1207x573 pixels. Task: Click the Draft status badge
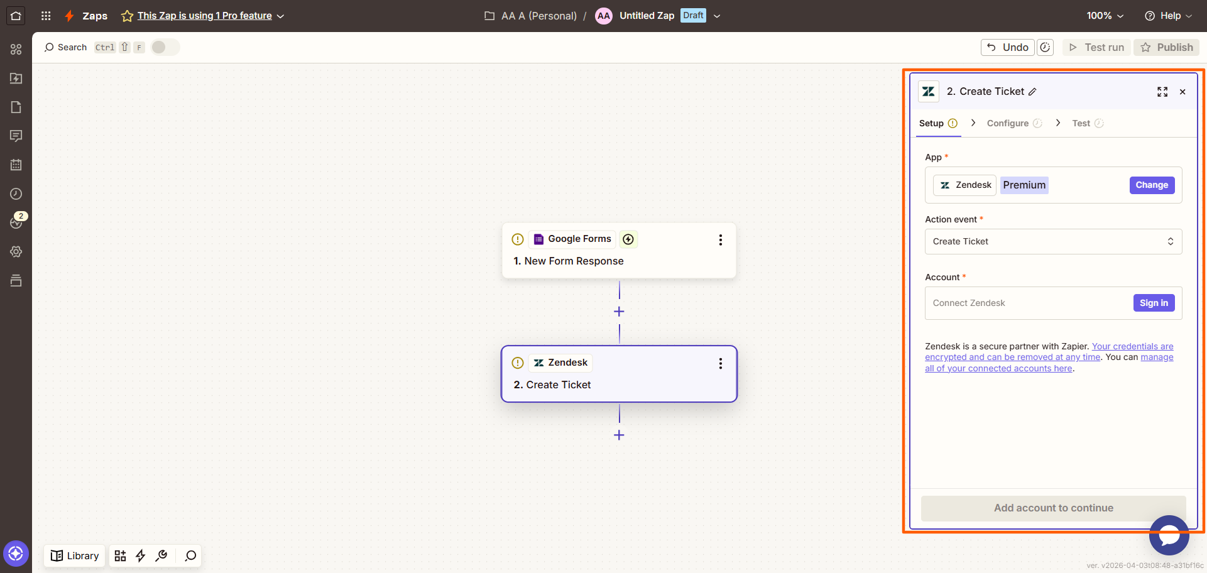pos(693,15)
